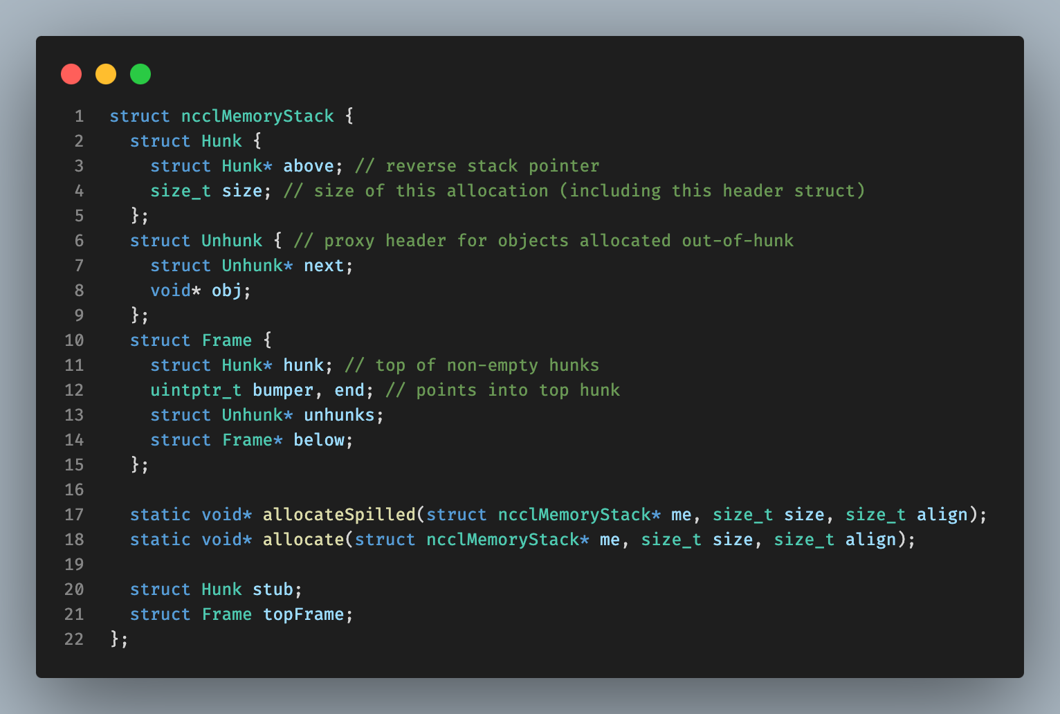Click the 'above' member variable on line 3
The height and width of the screenshot is (714, 1060).
(x=309, y=166)
